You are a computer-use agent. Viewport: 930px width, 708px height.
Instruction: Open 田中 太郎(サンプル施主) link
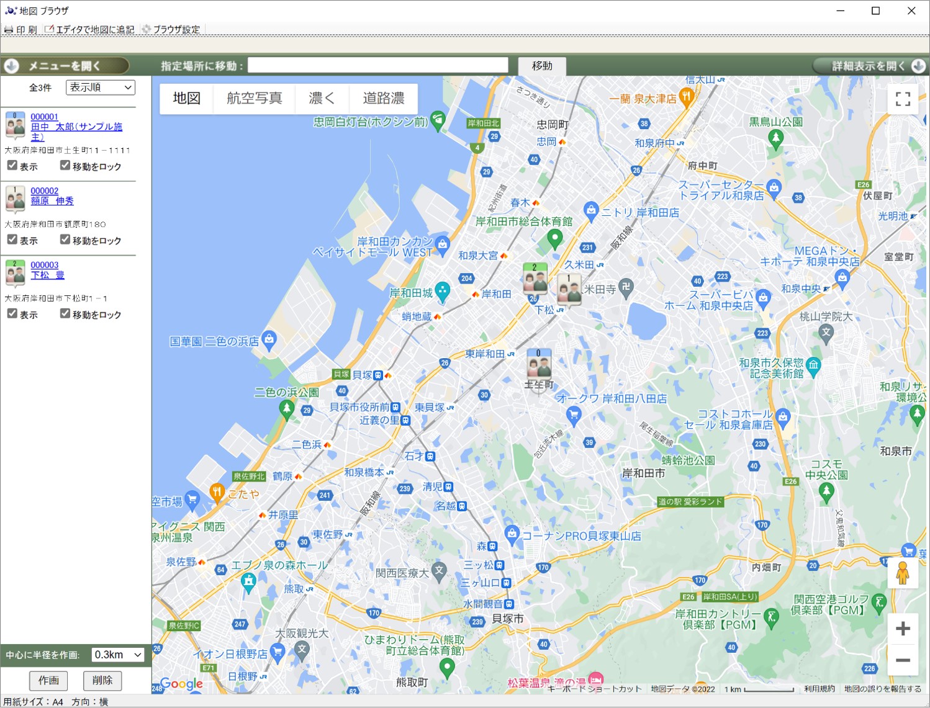click(76, 132)
